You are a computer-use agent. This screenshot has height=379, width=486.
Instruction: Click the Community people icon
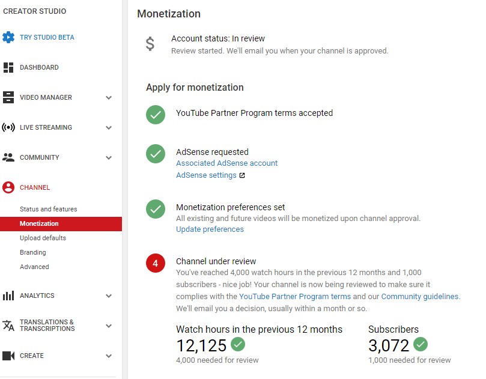coord(8,157)
